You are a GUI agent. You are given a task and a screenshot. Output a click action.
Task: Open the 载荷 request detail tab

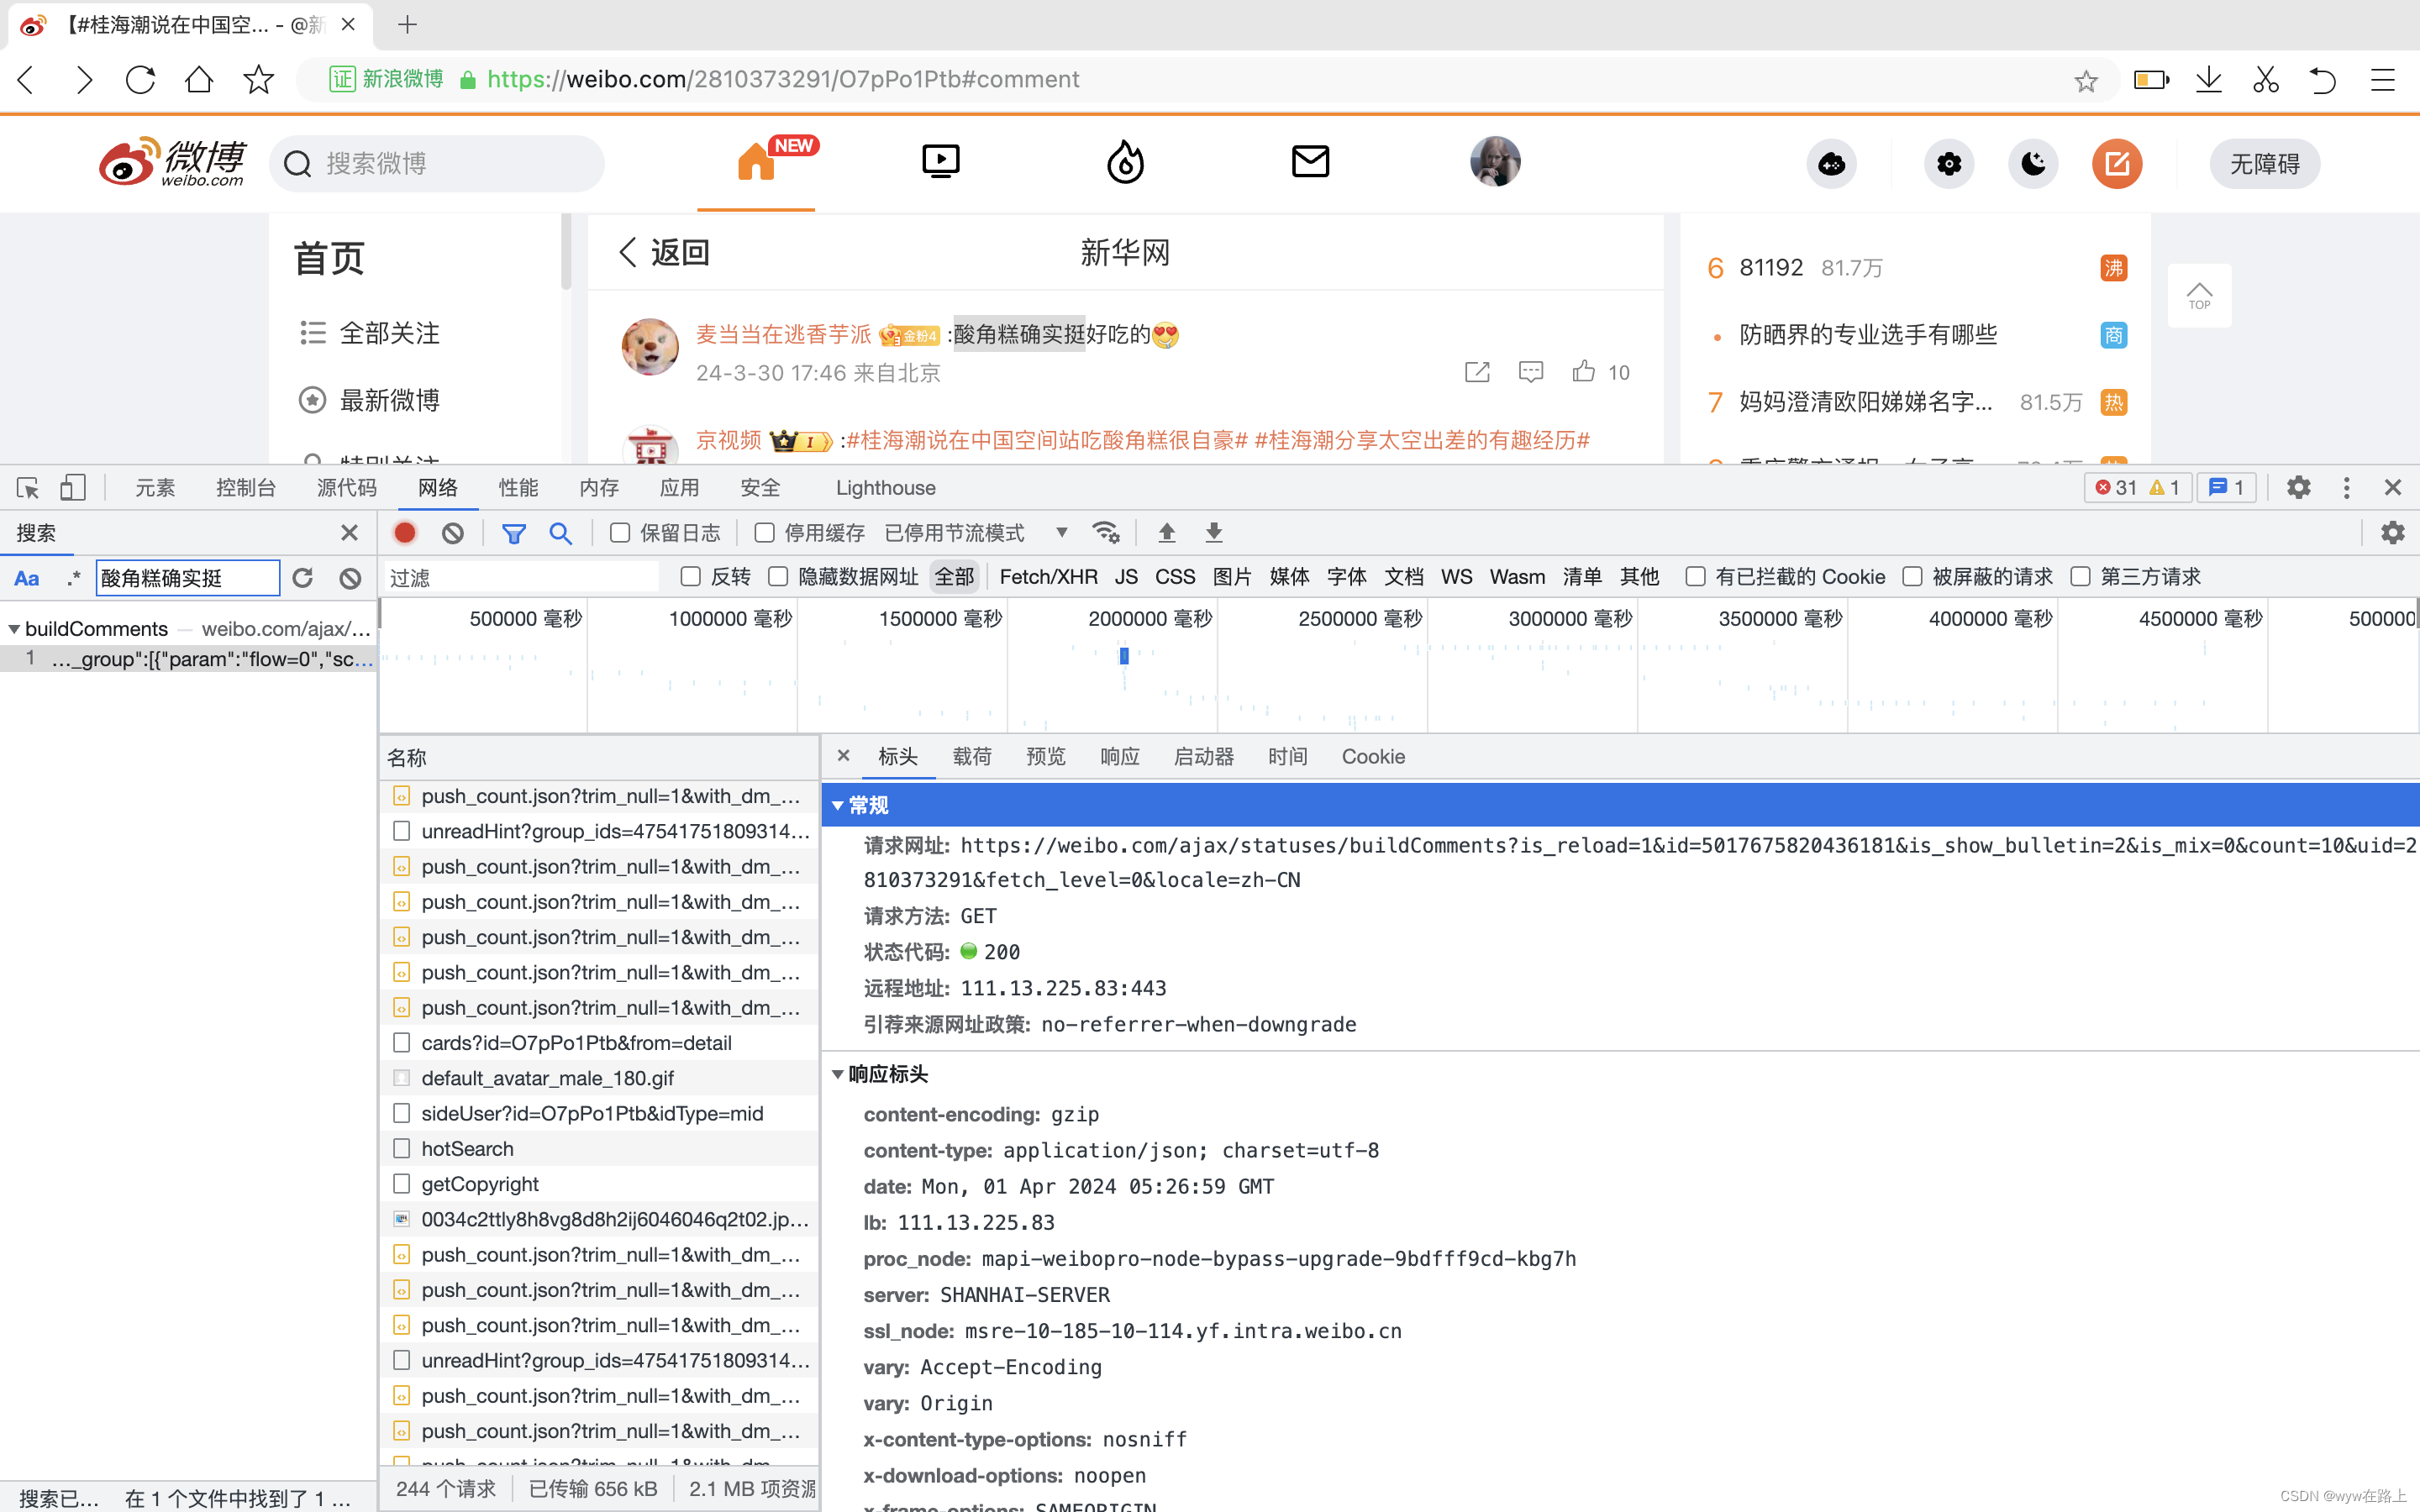(x=971, y=757)
